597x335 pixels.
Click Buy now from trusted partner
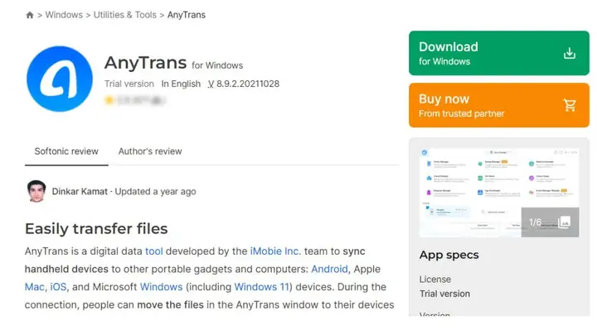pyautogui.click(x=499, y=105)
